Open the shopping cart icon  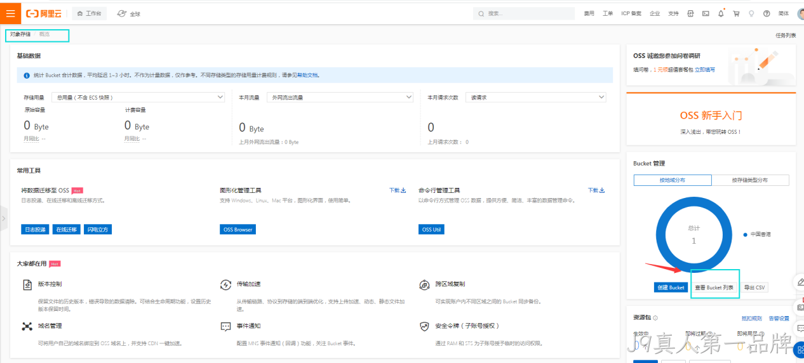tap(736, 13)
